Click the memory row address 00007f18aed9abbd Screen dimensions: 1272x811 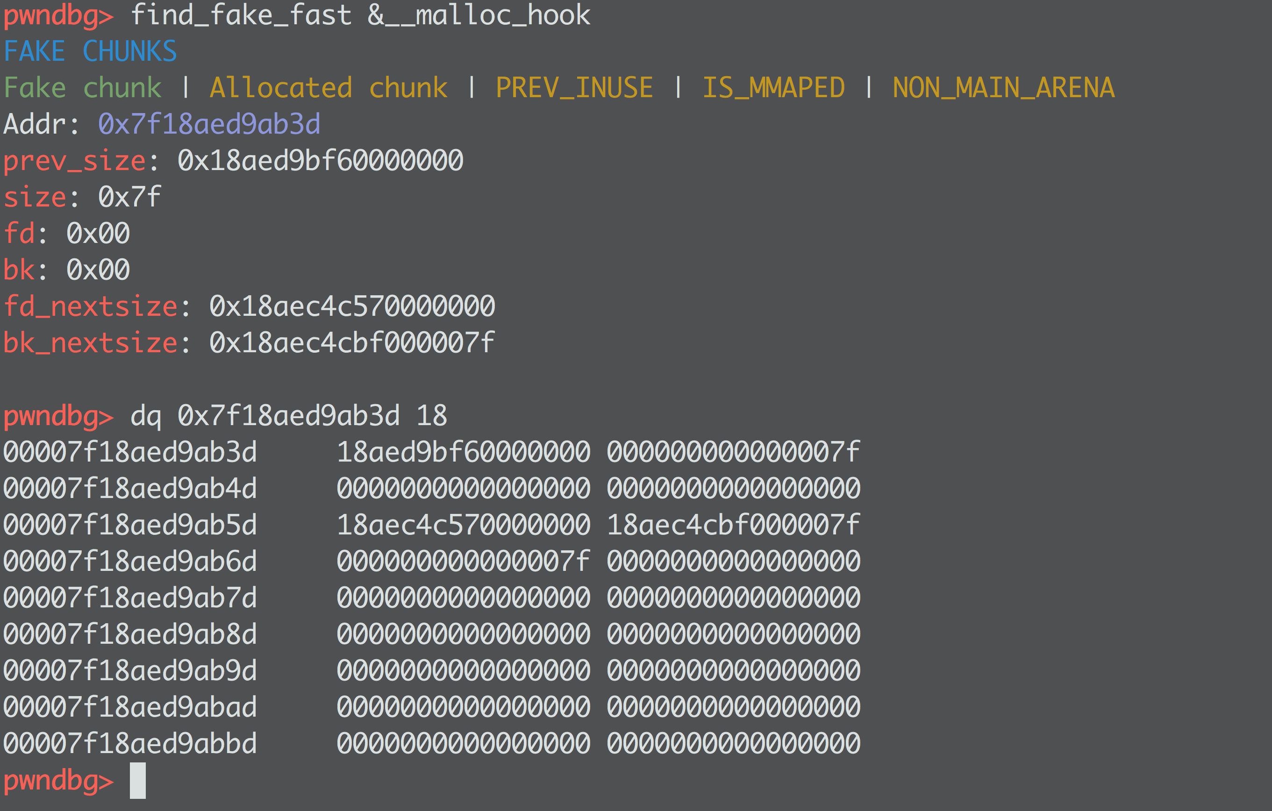point(130,744)
